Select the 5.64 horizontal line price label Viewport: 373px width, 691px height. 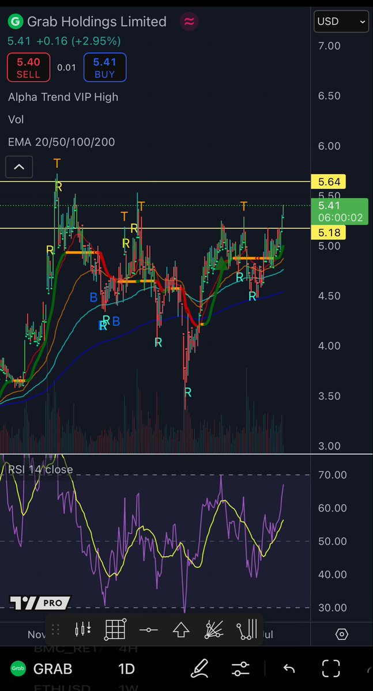point(329,182)
